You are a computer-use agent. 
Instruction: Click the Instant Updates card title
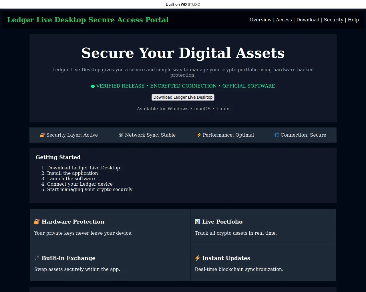tap(226, 258)
